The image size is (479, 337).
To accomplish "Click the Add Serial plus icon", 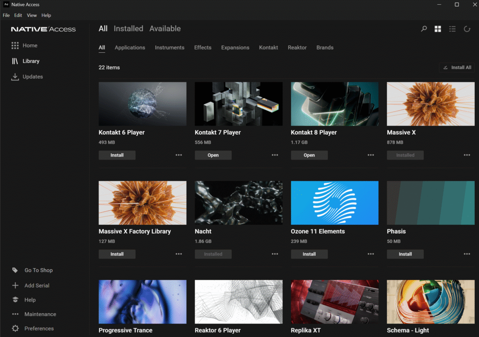I will pos(15,286).
